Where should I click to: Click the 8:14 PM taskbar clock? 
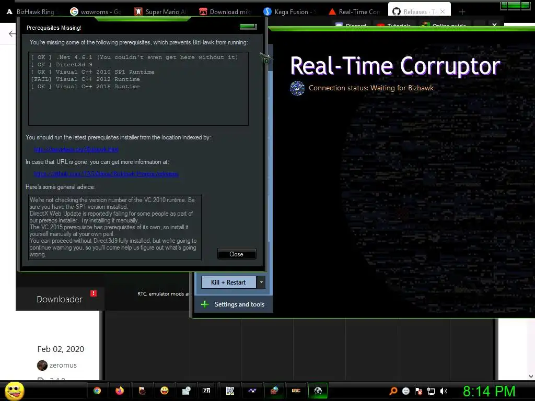489,391
